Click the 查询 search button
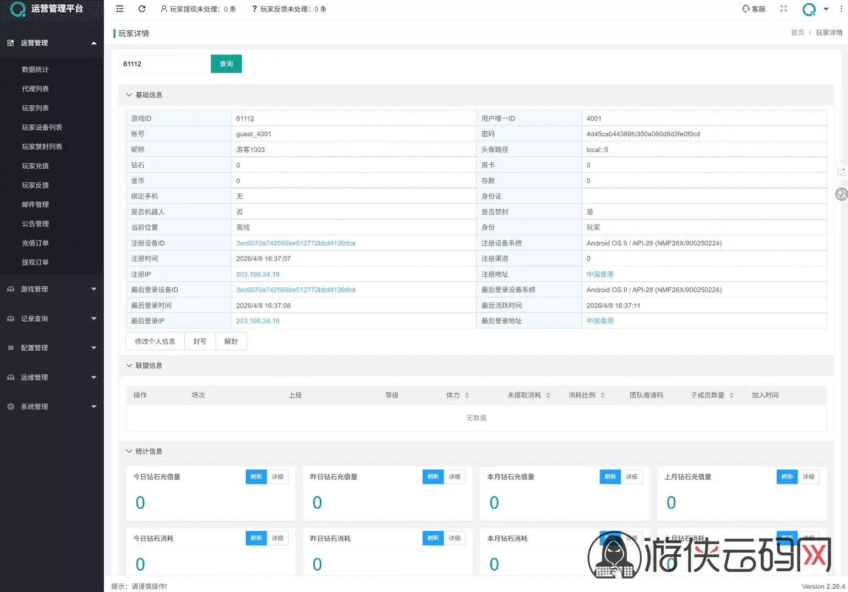Viewport: 848px width, 592px height. pyautogui.click(x=226, y=64)
